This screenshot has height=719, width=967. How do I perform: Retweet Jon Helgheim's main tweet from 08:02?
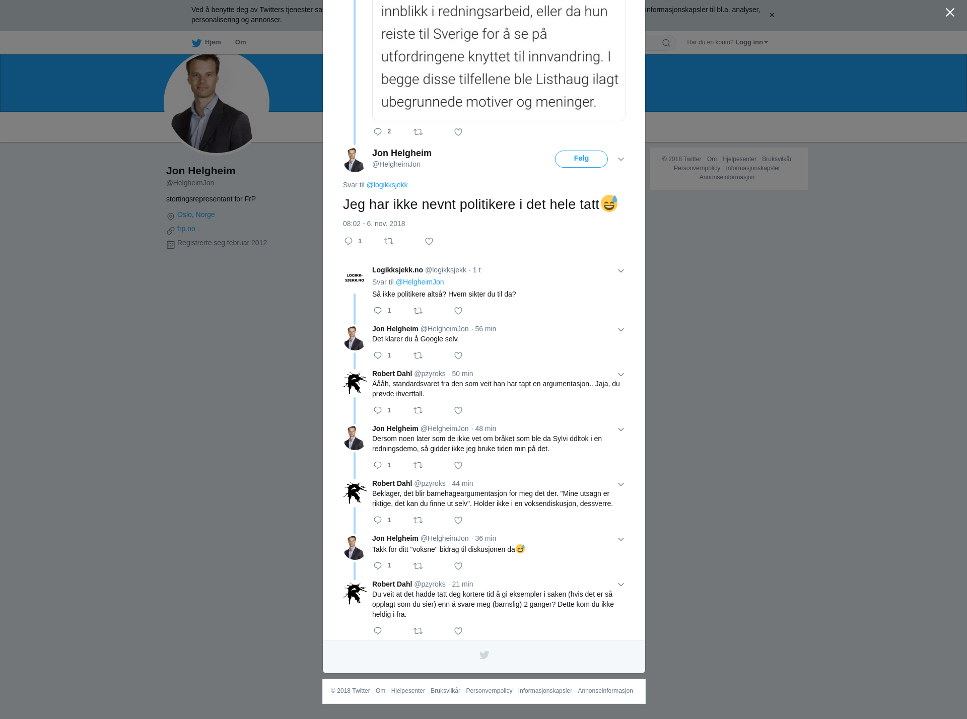389,241
